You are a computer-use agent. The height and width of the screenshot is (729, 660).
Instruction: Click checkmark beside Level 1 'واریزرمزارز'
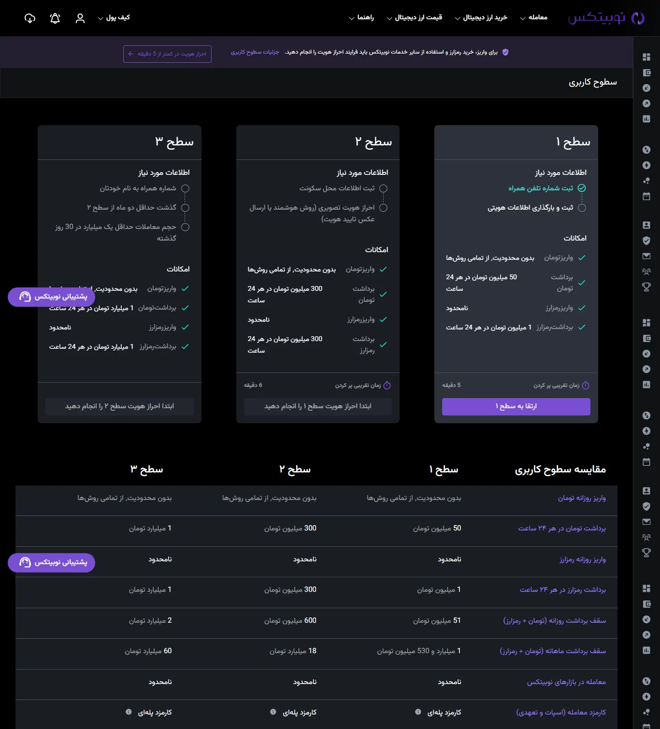pyautogui.click(x=582, y=308)
